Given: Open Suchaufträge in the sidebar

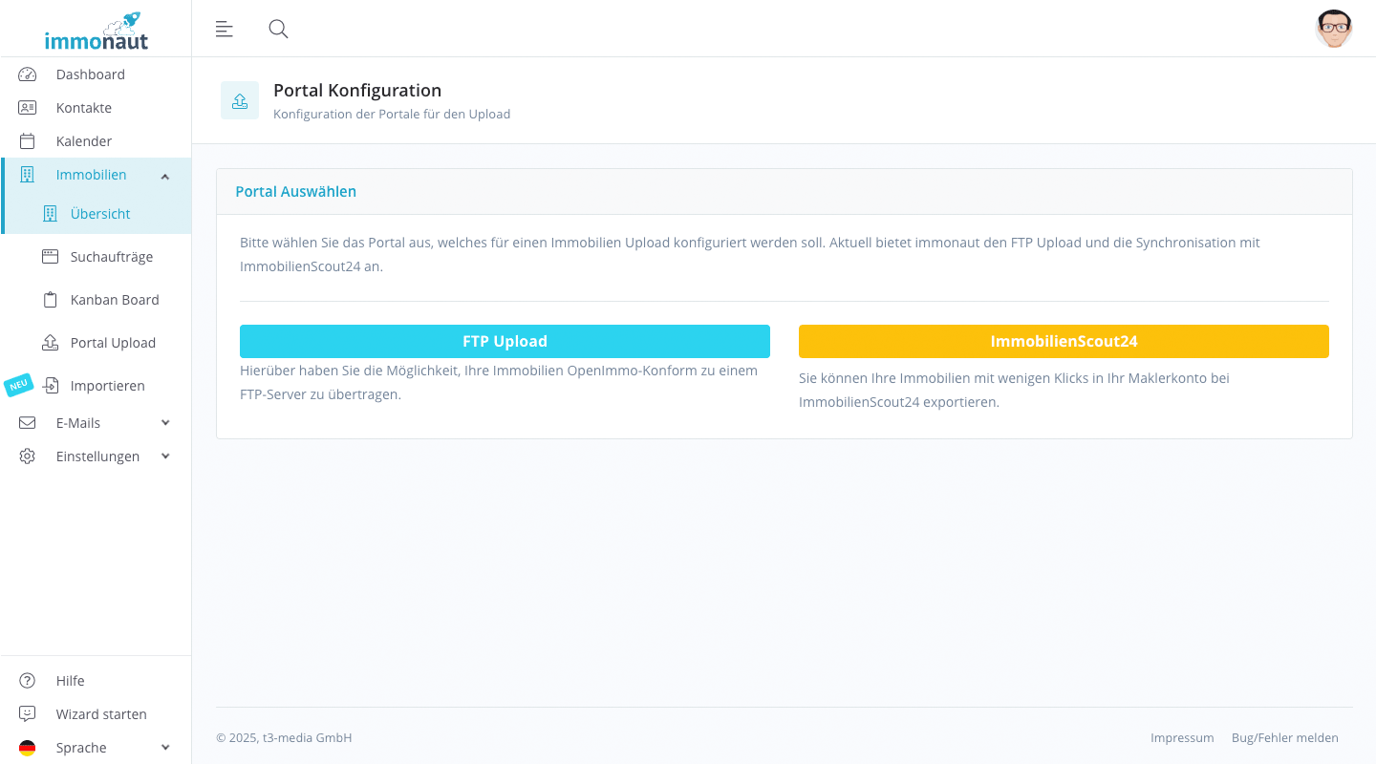Looking at the screenshot, I should tap(111, 257).
